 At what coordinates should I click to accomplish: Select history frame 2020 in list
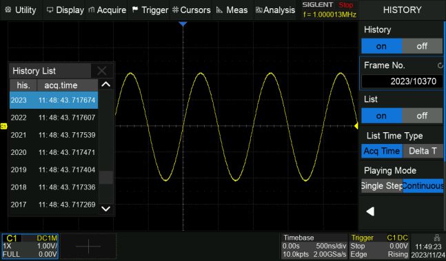point(54,152)
